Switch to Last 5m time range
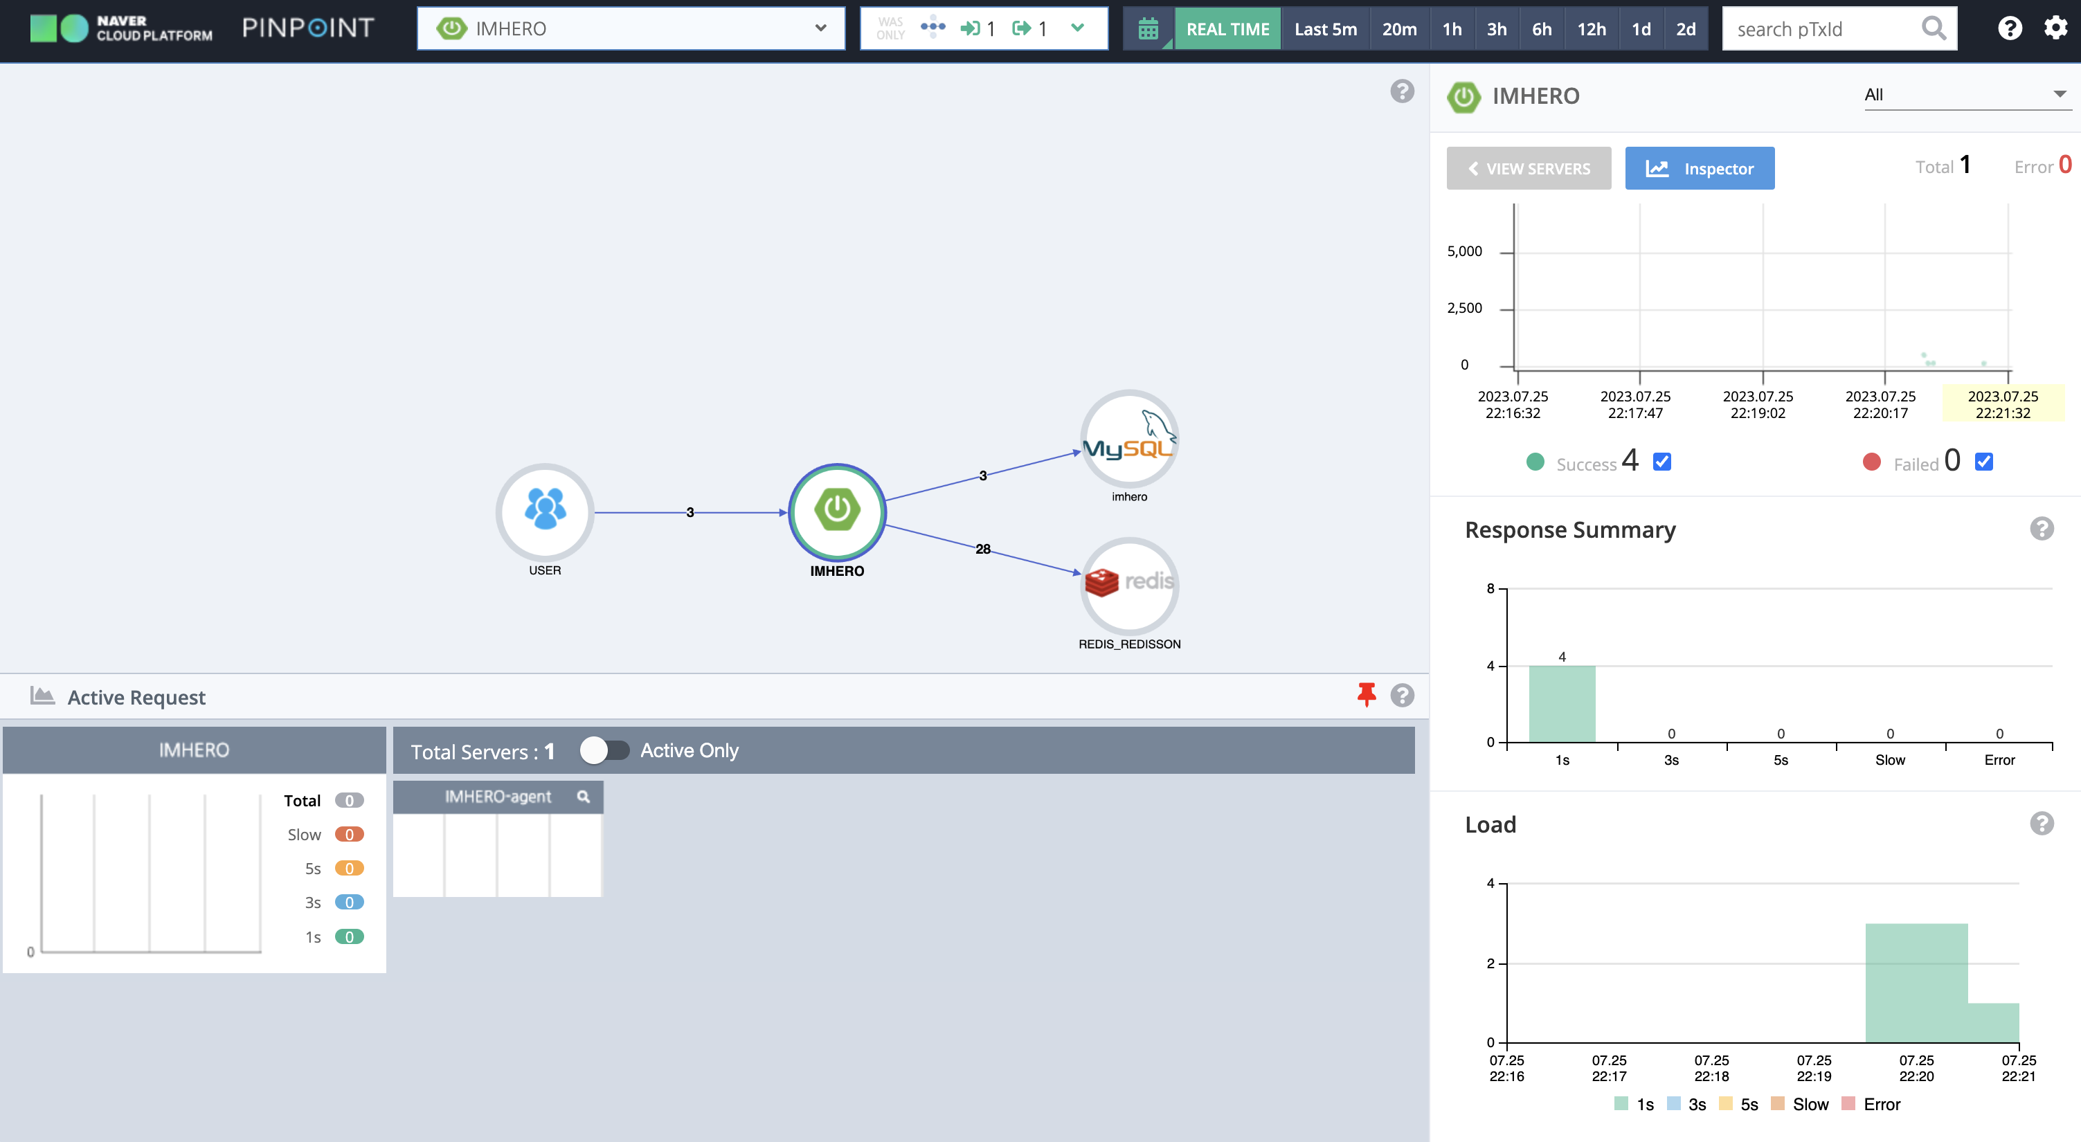The height and width of the screenshot is (1142, 2081). [1325, 29]
